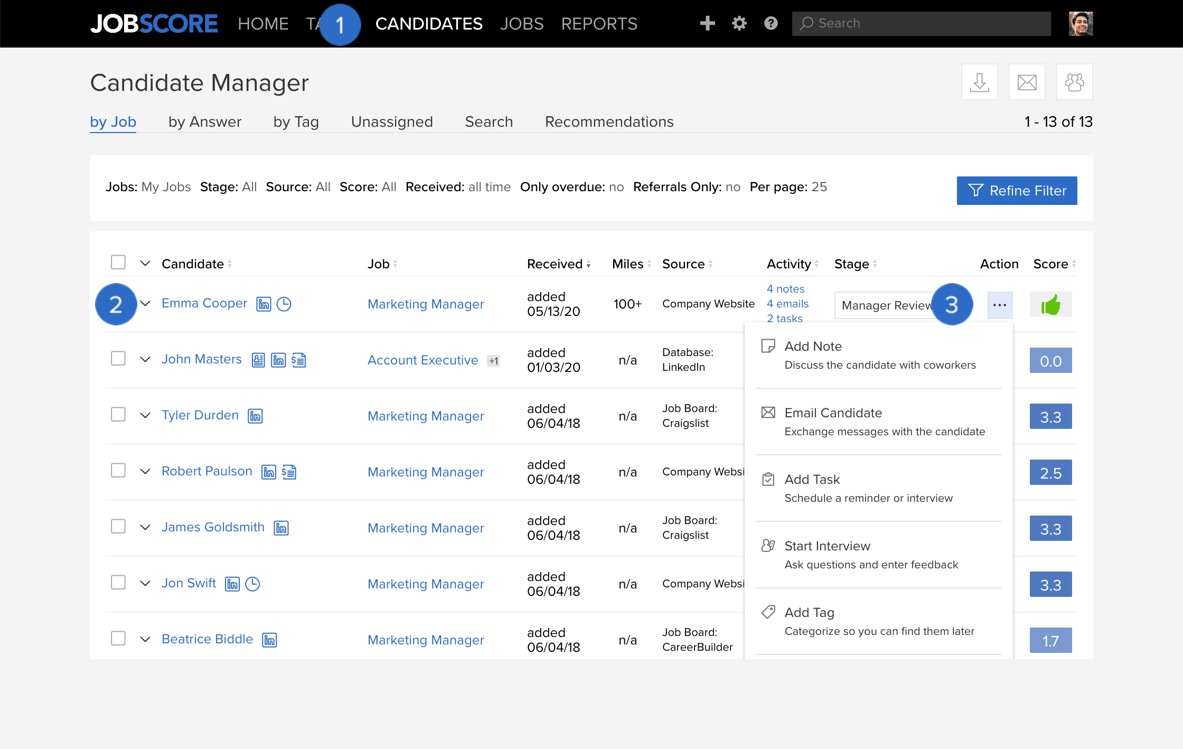Click John Masters' resume profile icon
Viewport: 1183px width, 749px height.
point(258,360)
